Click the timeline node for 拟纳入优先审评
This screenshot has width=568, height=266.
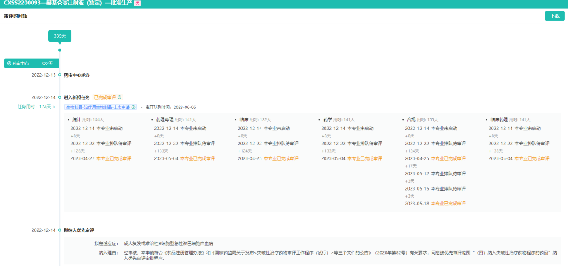click(60, 230)
